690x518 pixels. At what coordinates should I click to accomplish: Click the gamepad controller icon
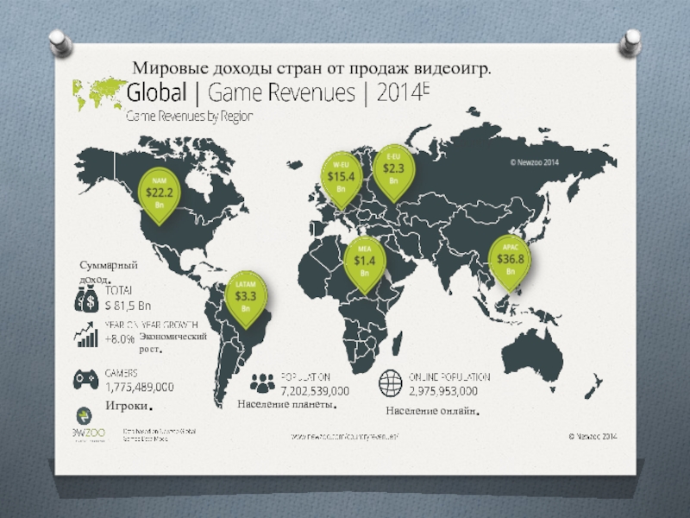(85, 380)
